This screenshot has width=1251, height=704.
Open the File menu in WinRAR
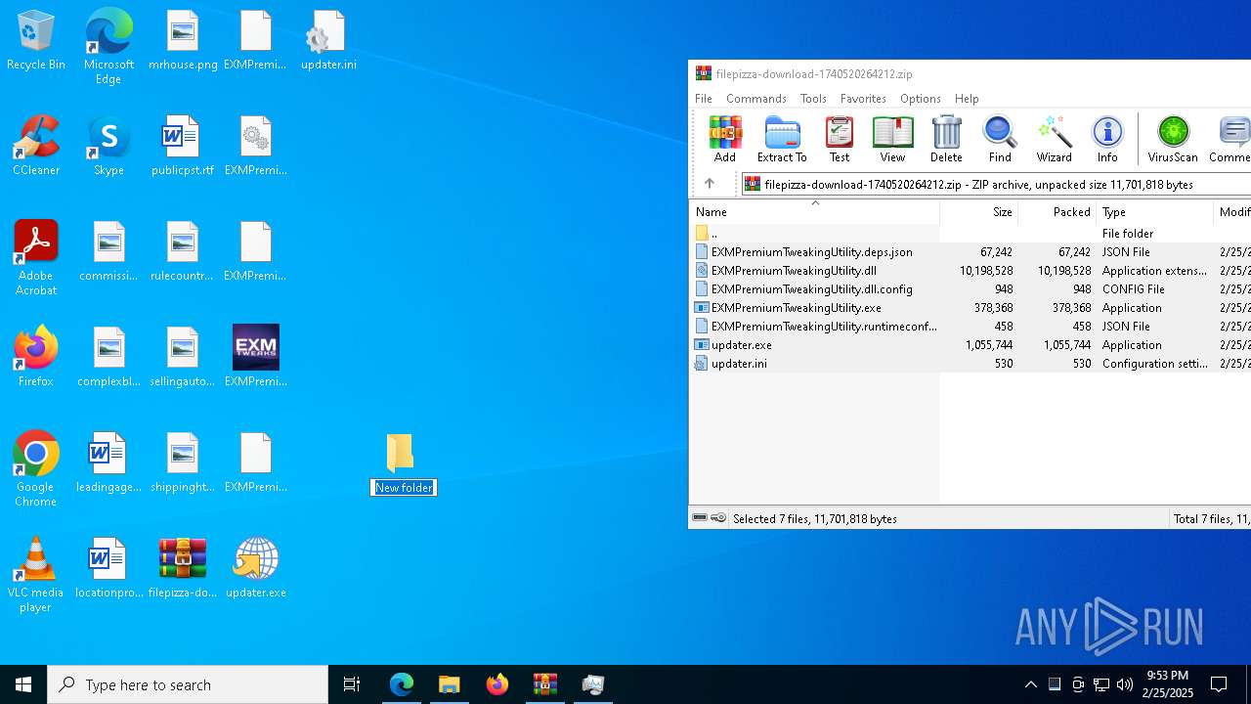(704, 99)
